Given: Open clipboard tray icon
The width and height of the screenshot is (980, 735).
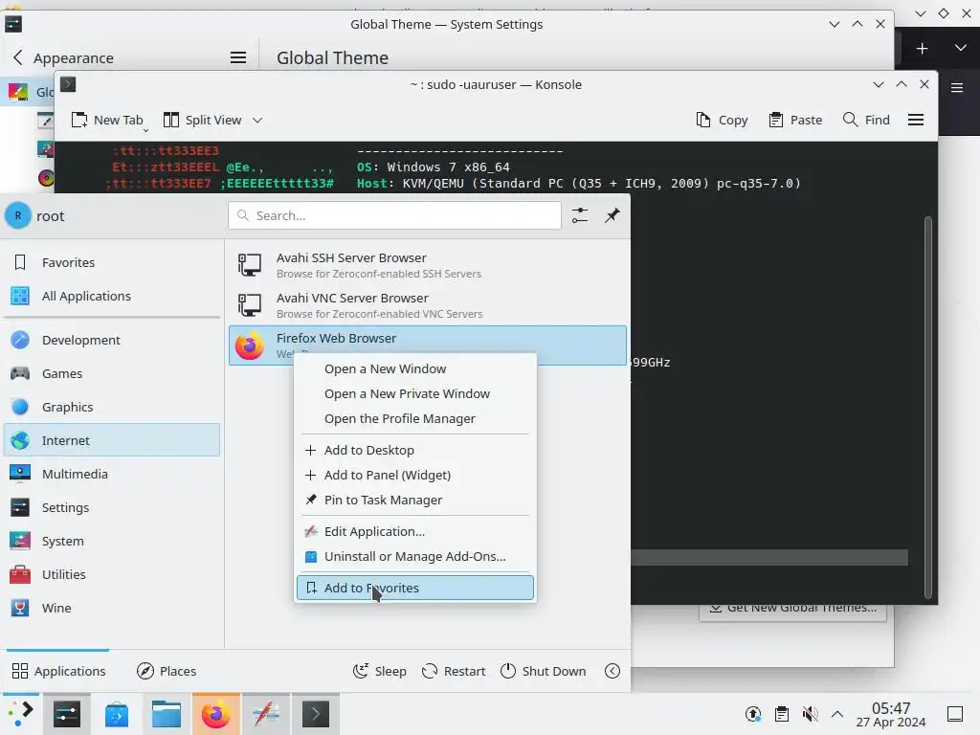Looking at the screenshot, I should pyautogui.click(x=781, y=714).
